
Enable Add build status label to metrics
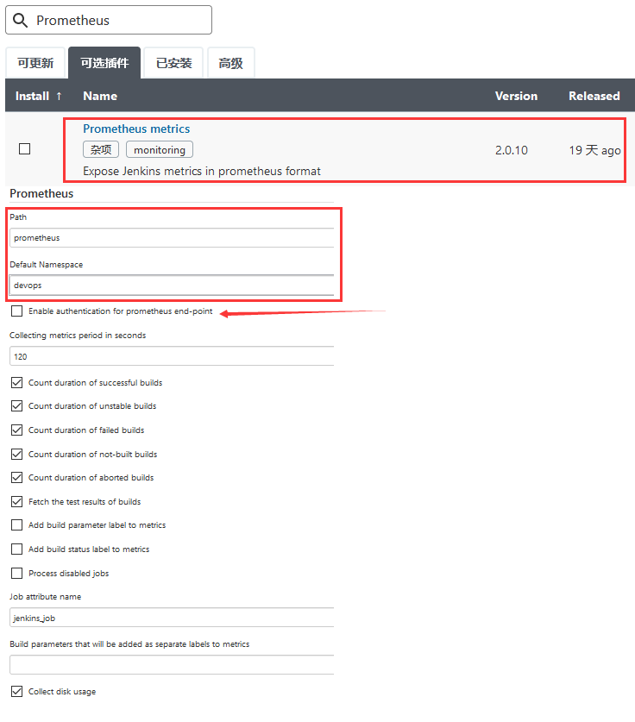pos(17,549)
